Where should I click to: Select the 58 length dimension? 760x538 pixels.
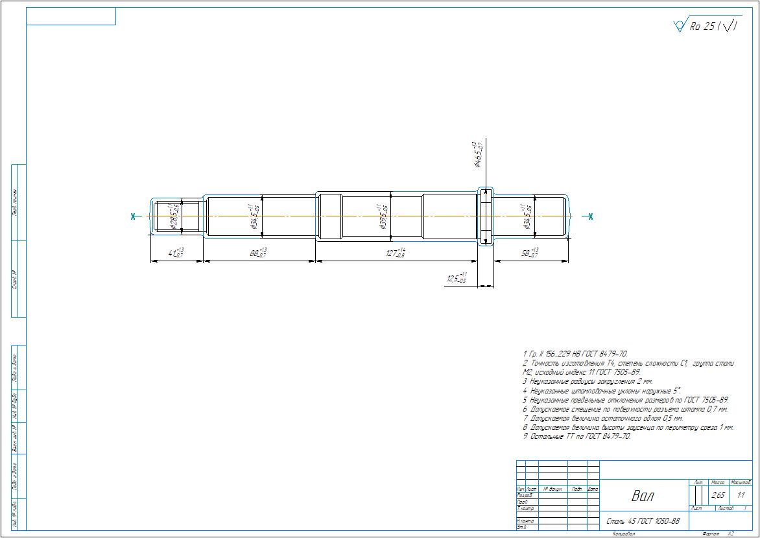(530, 253)
